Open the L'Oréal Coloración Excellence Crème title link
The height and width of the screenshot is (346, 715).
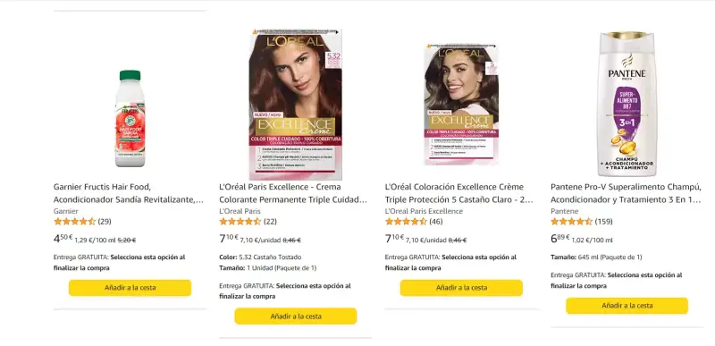pos(459,193)
